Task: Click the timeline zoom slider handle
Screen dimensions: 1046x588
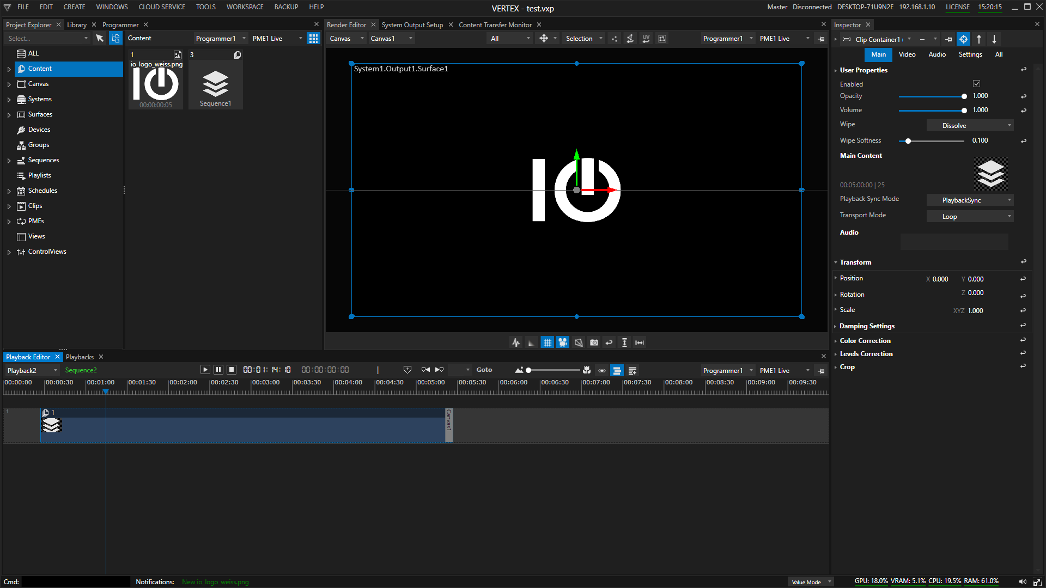Action: 528,370
